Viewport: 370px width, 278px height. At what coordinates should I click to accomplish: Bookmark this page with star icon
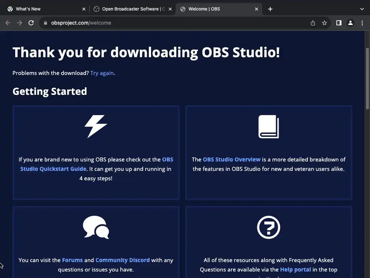click(324, 23)
